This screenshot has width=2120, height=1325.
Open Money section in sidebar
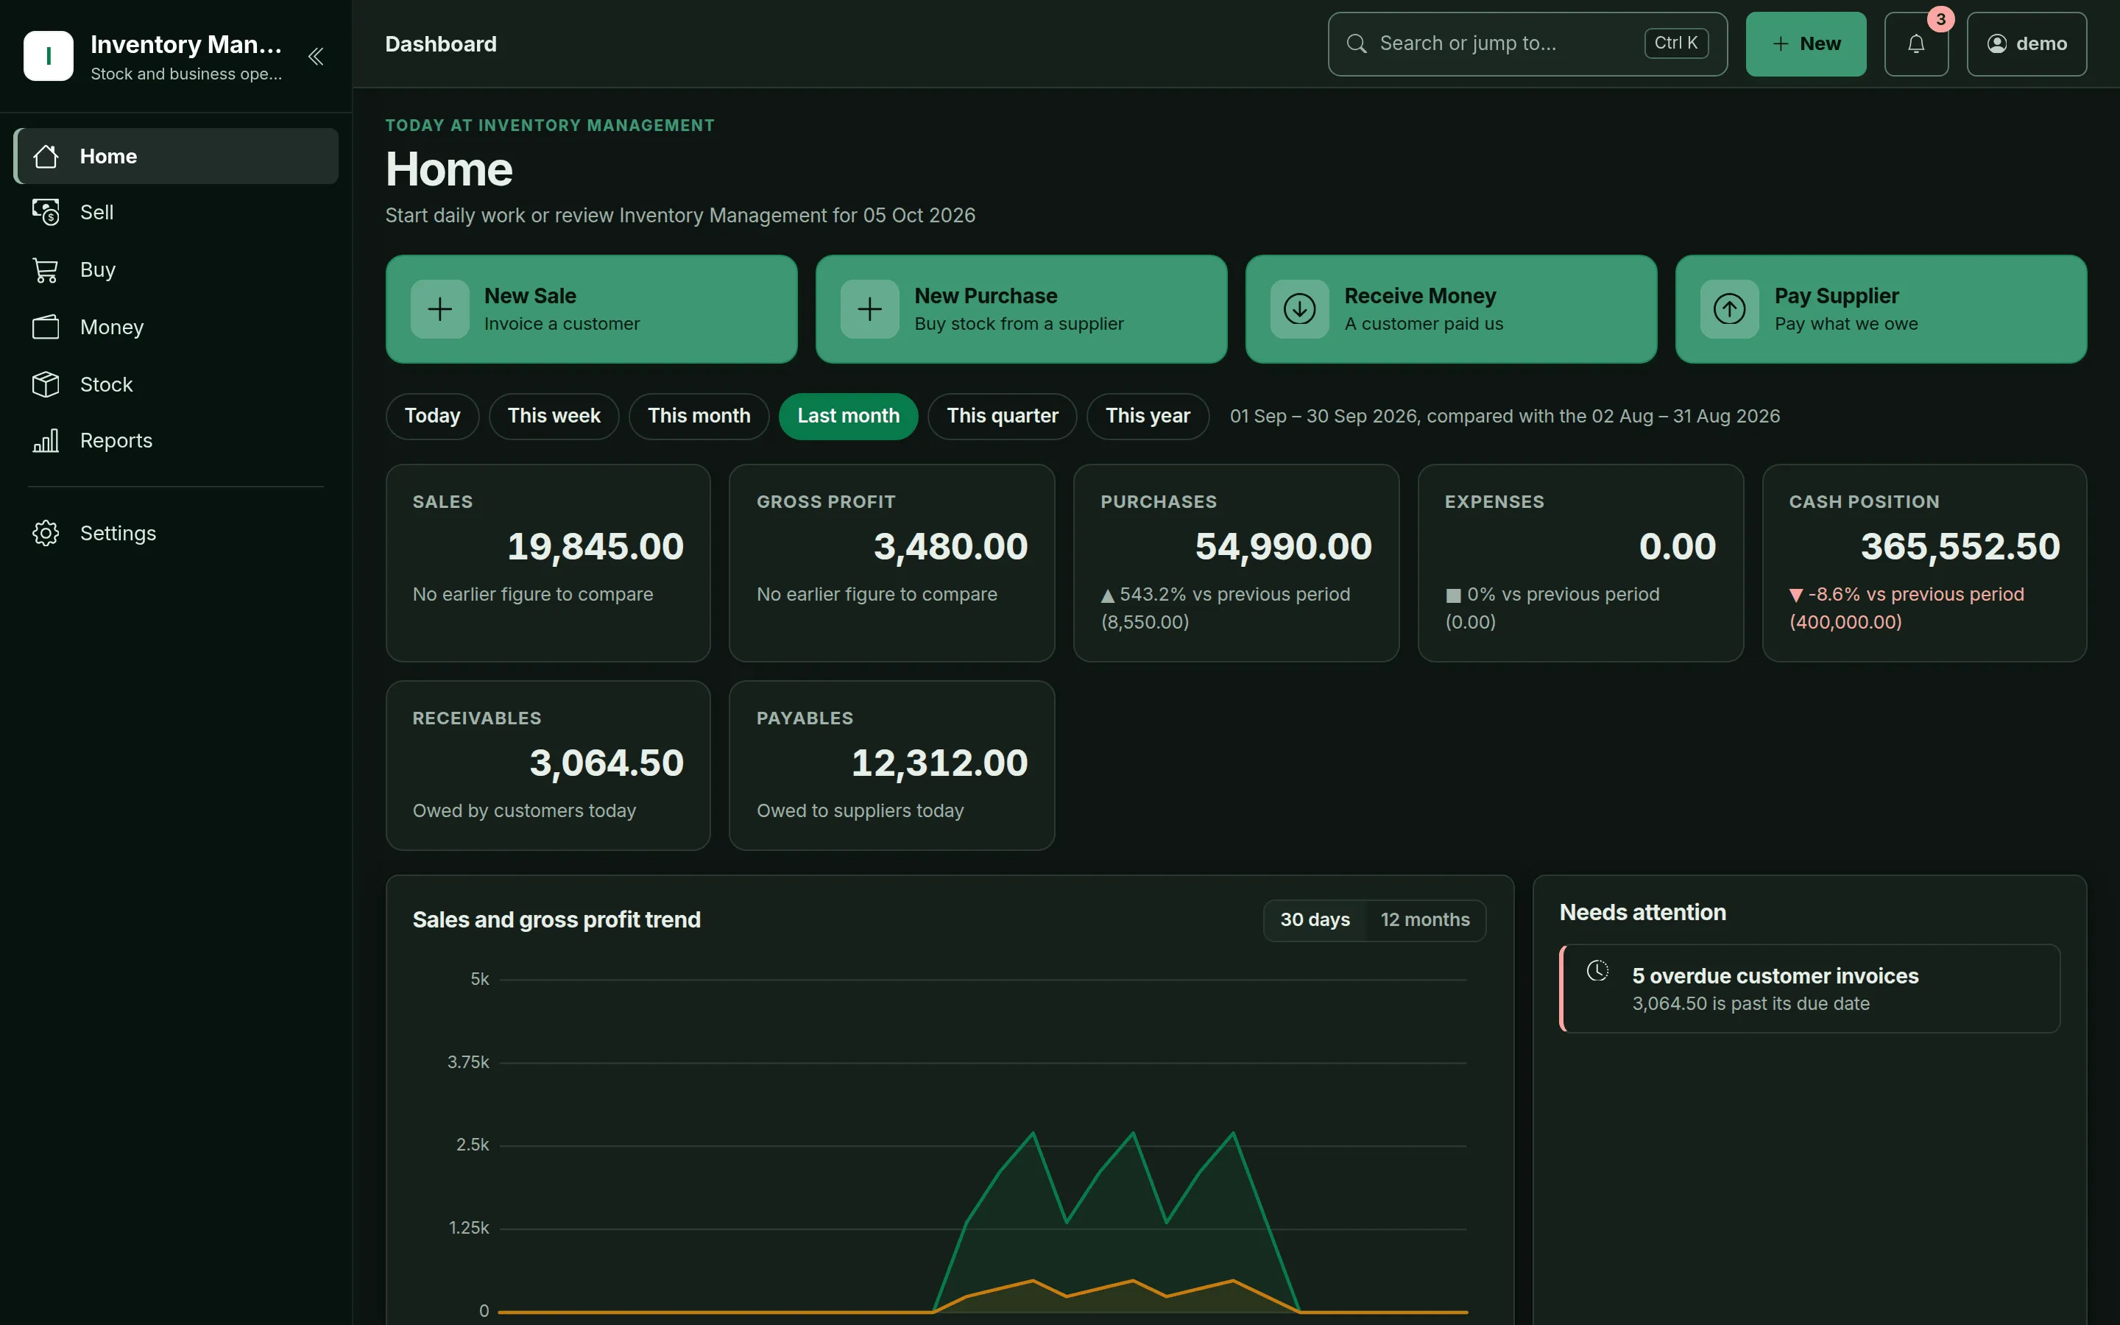176,327
